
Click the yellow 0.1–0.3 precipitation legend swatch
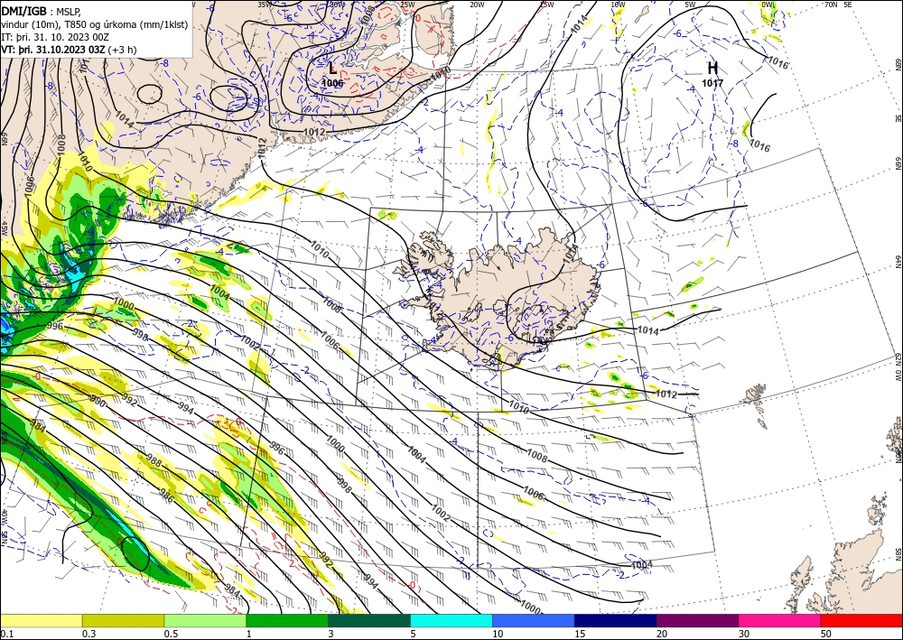pyautogui.click(x=41, y=620)
